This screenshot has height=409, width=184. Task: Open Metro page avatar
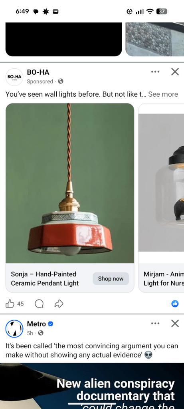point(14,329)
